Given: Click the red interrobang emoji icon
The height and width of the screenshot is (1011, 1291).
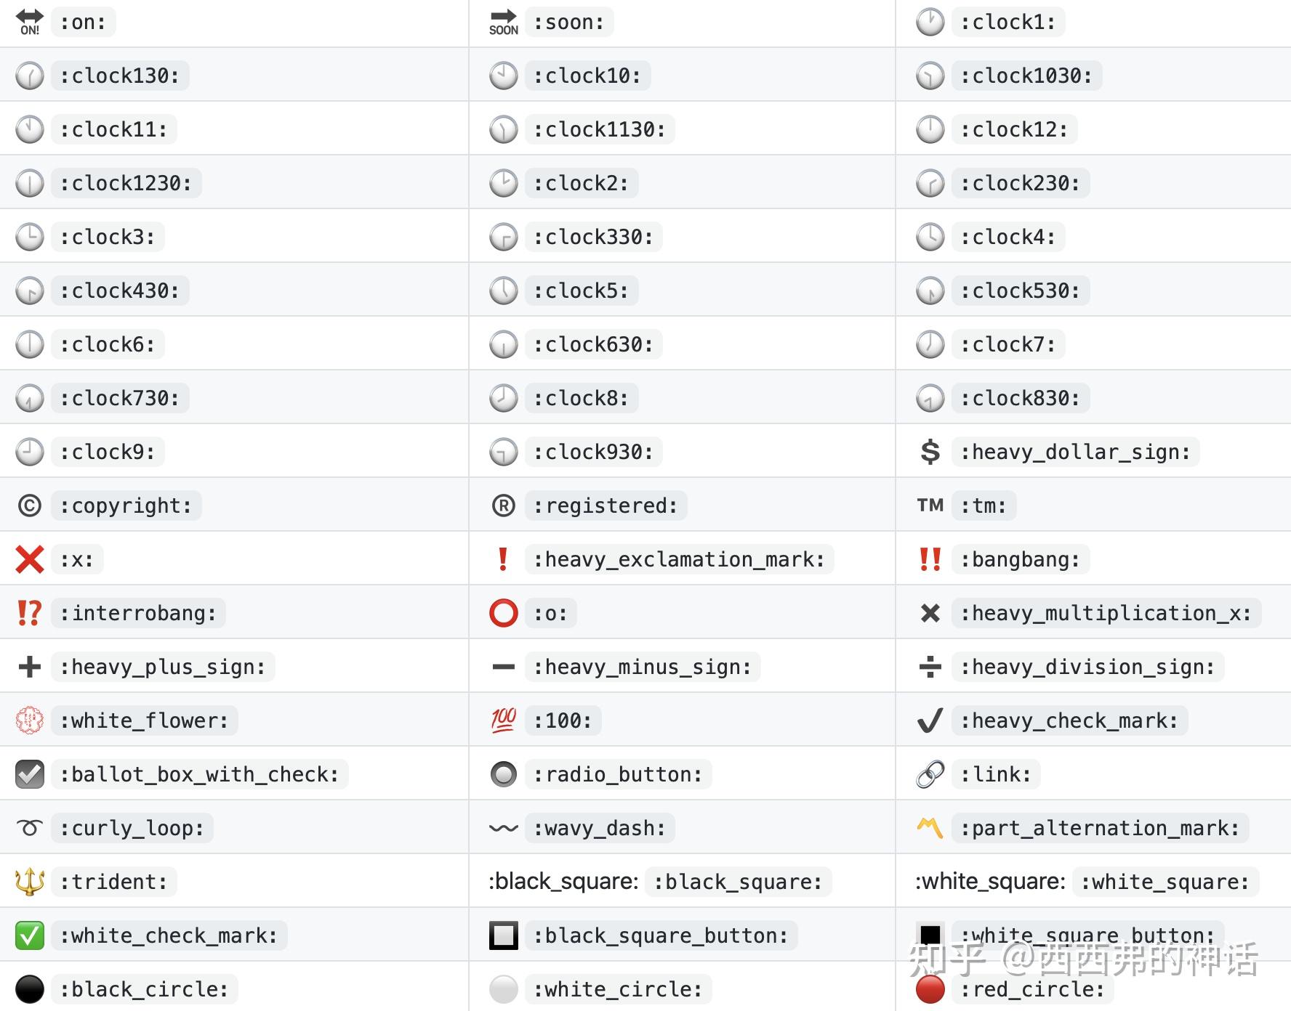Looking at the screenshot, I should tap(30, 613).
